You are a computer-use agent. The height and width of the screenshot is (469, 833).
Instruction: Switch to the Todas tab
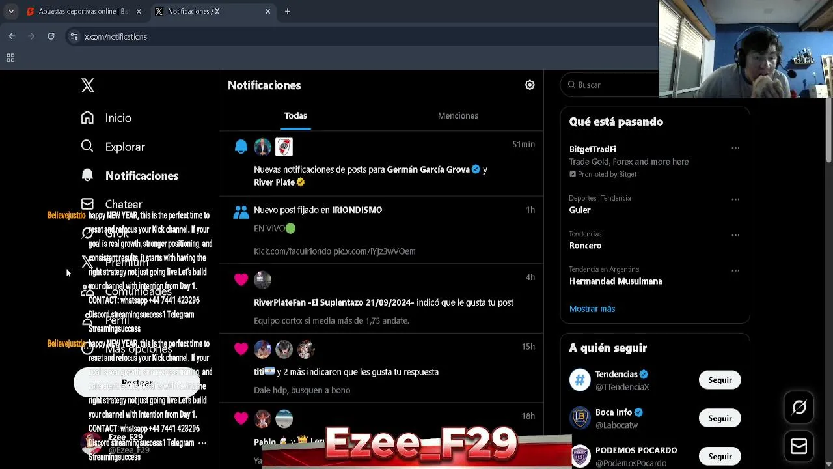(295, 115)
